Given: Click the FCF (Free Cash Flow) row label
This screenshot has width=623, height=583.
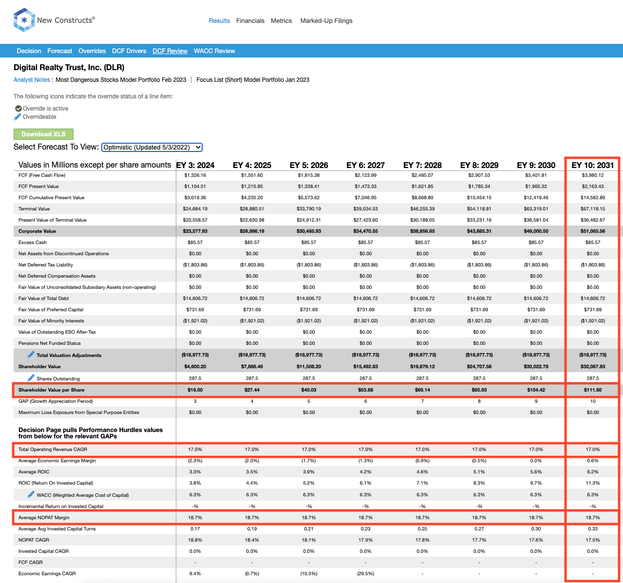Looking at the screenshot, I should 42,175.
